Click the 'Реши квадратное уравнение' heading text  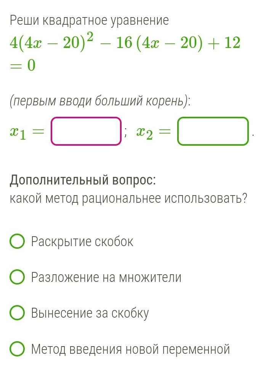[89, 21]
